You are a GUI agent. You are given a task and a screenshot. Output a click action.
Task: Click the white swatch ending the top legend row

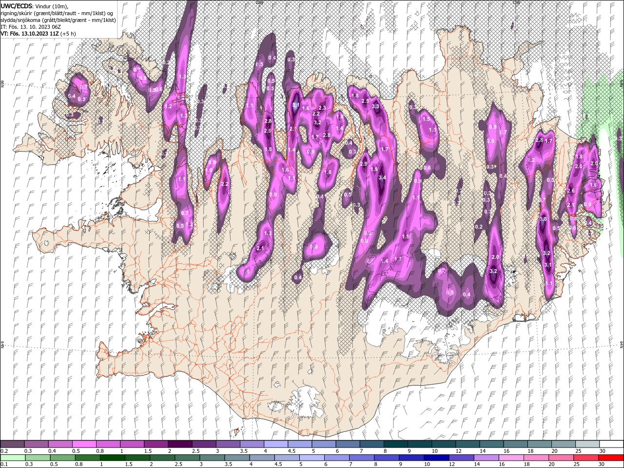[x=611, y=444]
